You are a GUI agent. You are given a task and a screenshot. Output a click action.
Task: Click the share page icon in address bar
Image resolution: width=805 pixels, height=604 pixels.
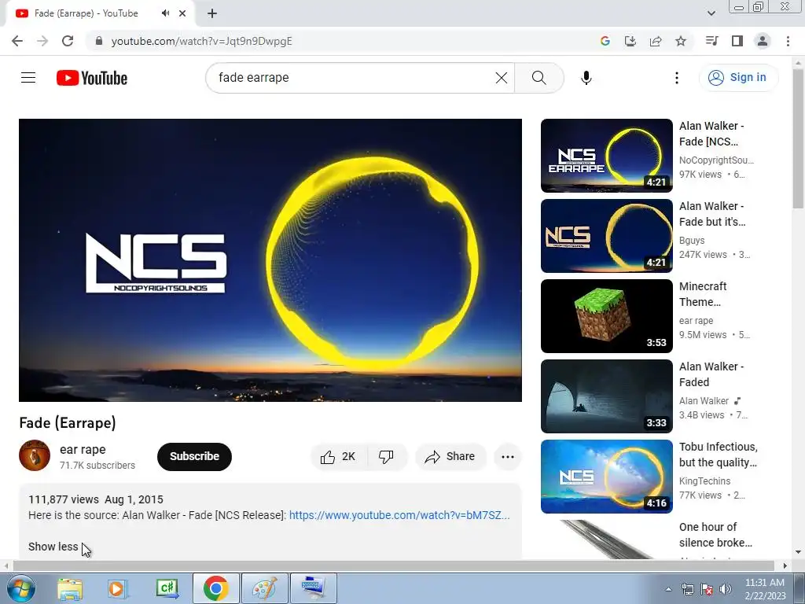point(656,41)
